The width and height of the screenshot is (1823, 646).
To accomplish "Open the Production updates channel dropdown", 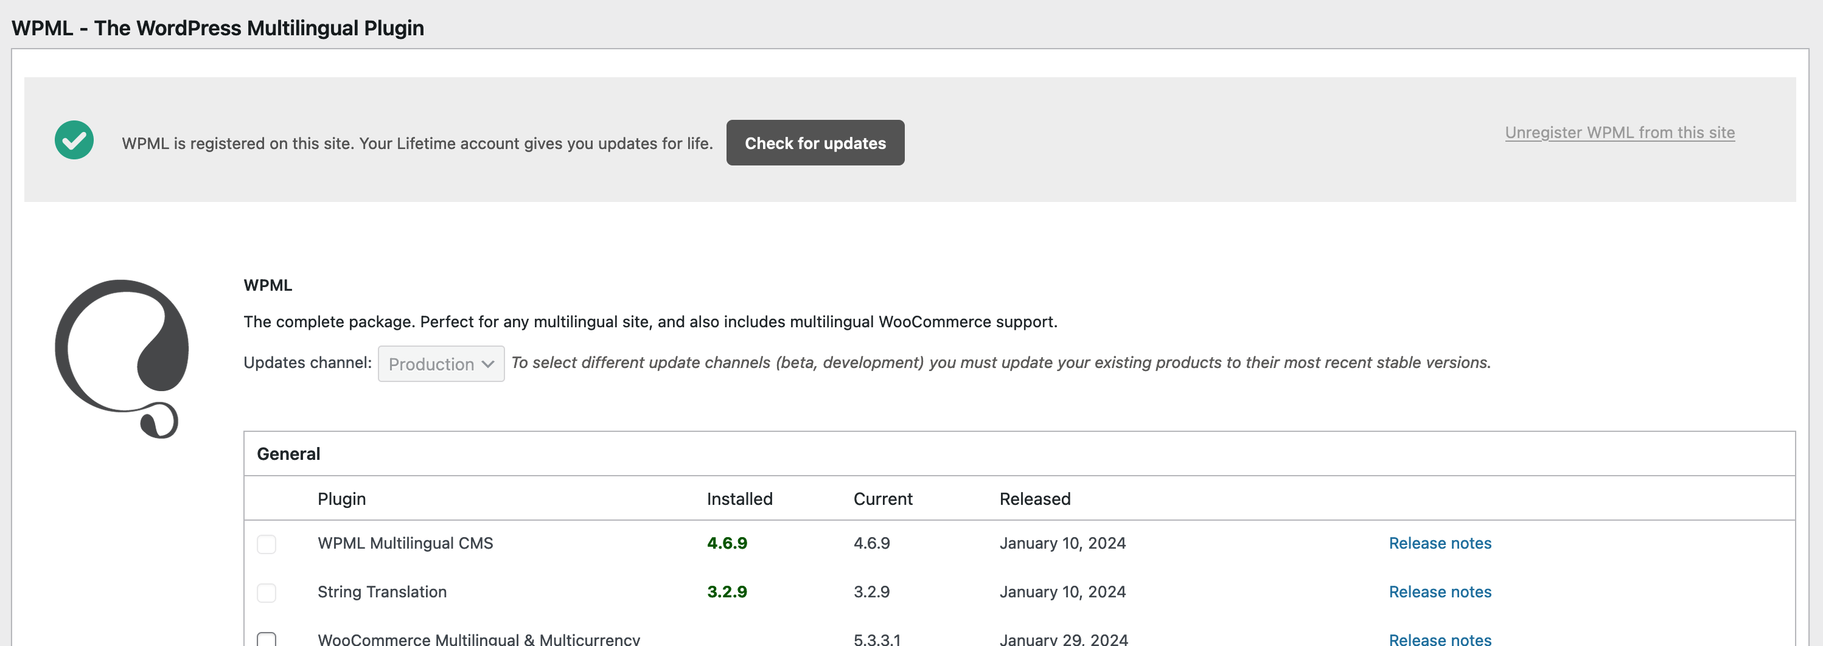I will point(441,364).
